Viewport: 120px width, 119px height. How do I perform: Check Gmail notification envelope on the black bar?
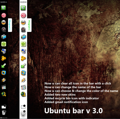coord(4,107)
